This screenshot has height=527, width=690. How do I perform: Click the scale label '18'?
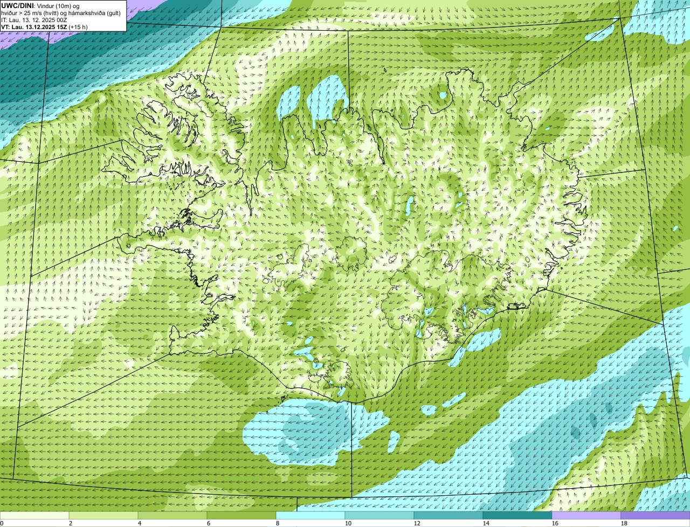coord(624,523)
